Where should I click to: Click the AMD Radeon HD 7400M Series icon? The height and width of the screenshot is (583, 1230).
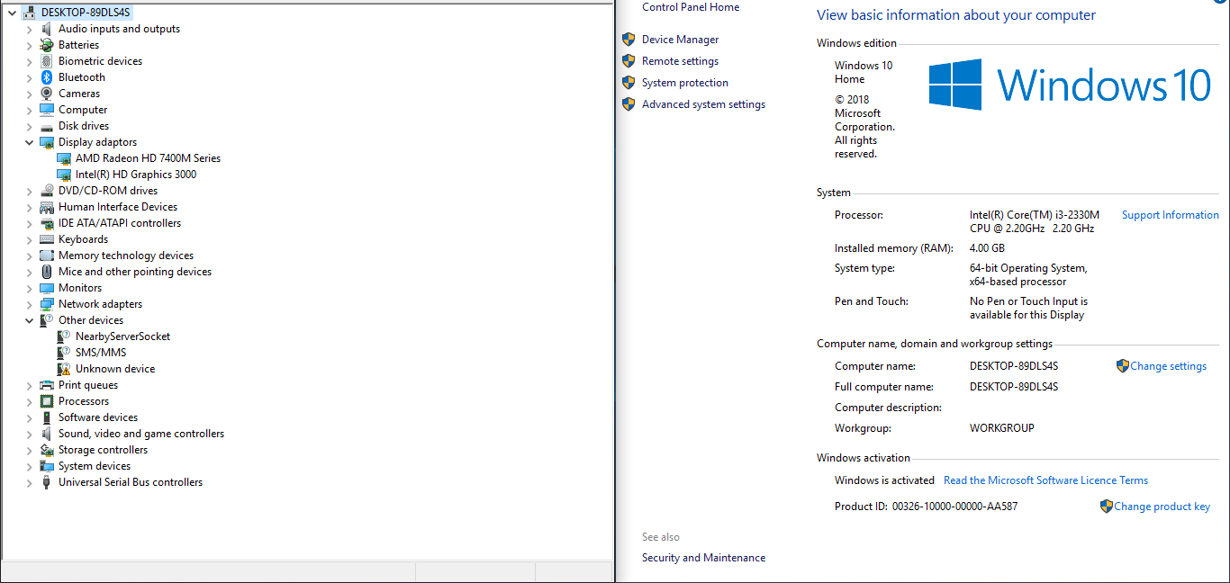click(64, 158)
